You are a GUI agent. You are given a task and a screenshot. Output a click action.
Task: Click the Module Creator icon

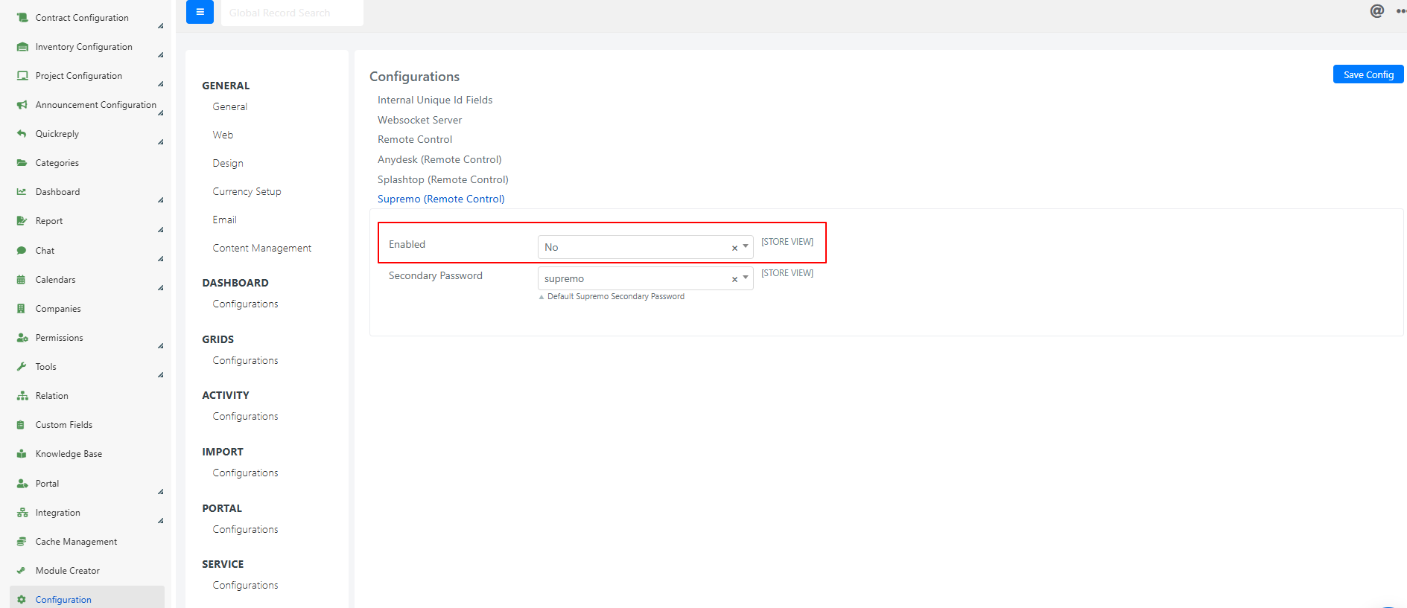click(x=21, y=570)
